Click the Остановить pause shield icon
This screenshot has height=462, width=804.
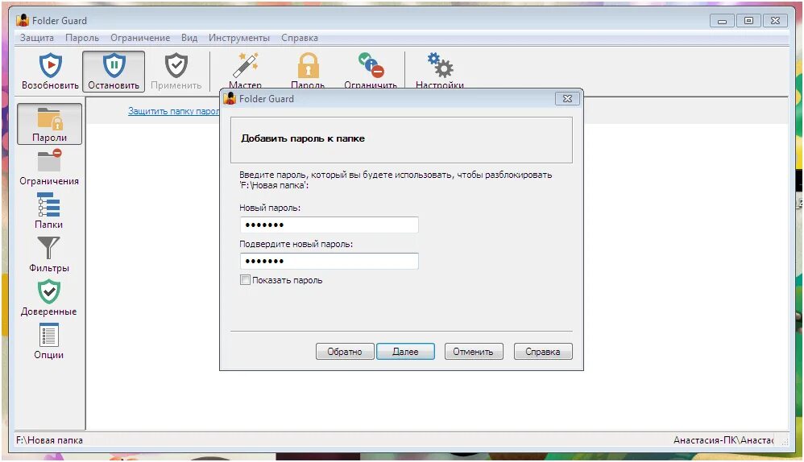click(114, 65)
